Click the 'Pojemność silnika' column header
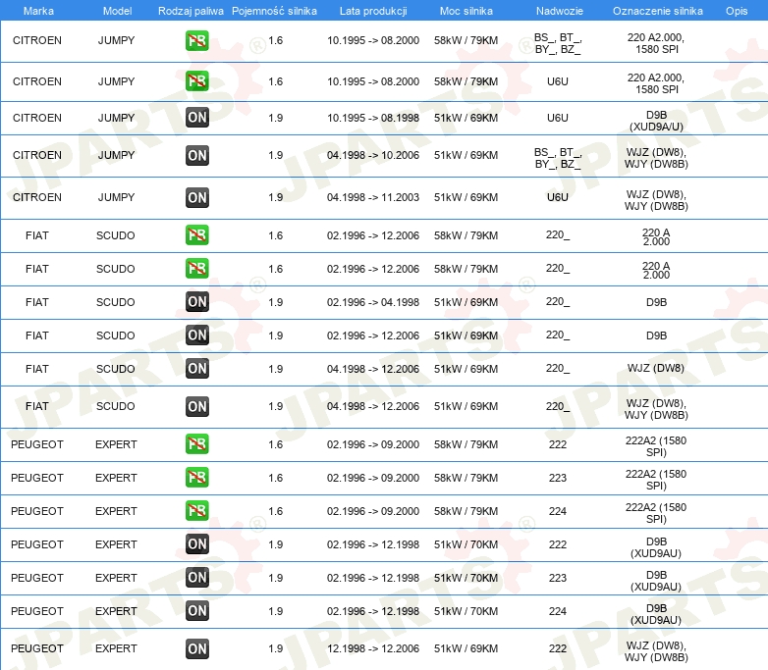Screen dimensions: 768x670 pos(275,10)
